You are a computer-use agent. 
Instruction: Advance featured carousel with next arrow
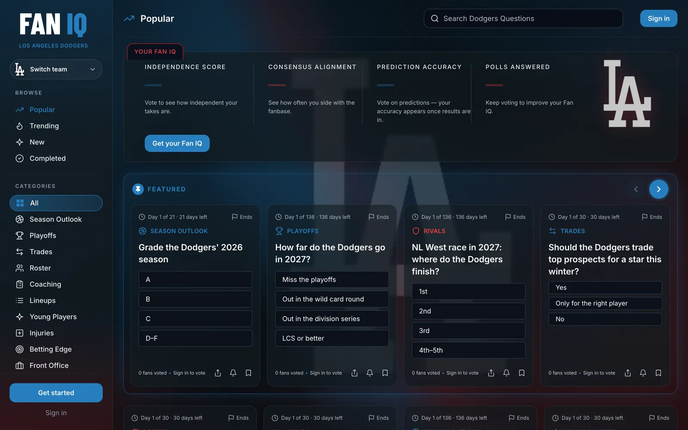(658, 189)
